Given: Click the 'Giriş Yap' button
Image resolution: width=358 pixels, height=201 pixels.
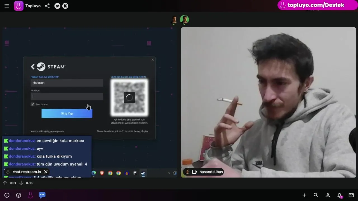Looking at the screenshot, I should [67, 113].
